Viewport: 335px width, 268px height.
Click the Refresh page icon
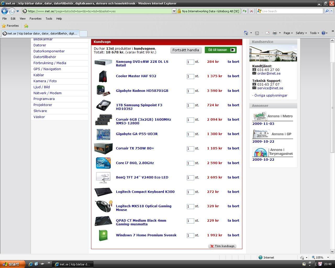click(x=244, y=11)
